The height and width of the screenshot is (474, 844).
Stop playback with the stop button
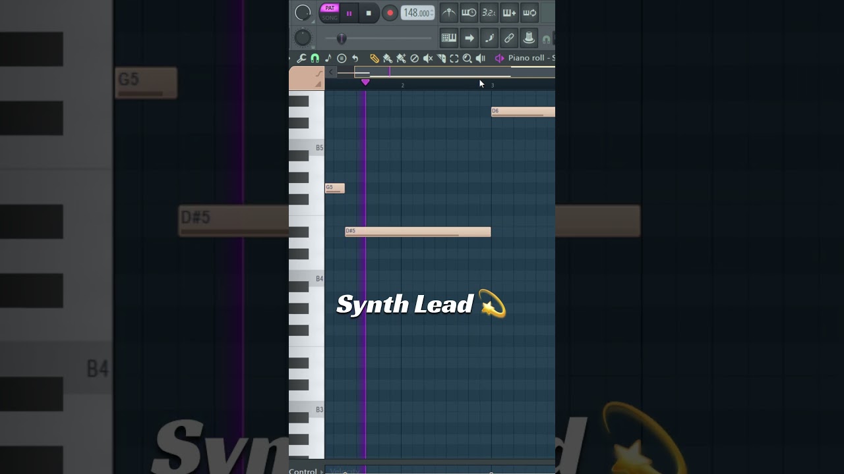click(369, 13)
